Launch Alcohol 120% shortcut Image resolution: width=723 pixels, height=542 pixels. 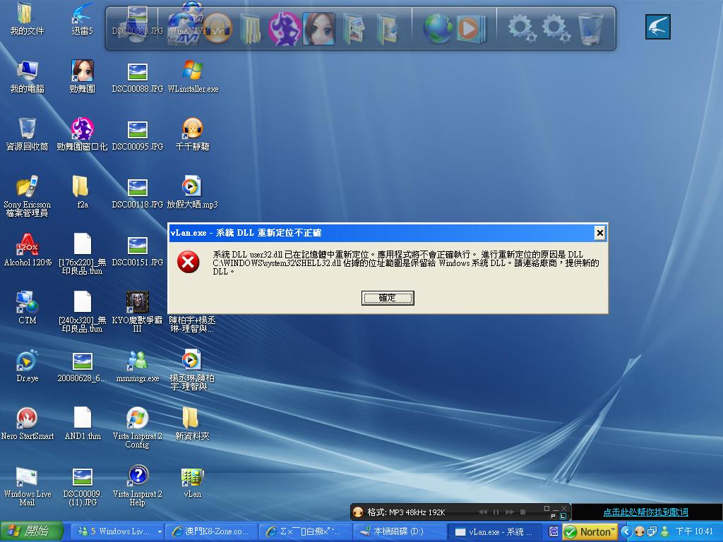(x=27, y=251)
